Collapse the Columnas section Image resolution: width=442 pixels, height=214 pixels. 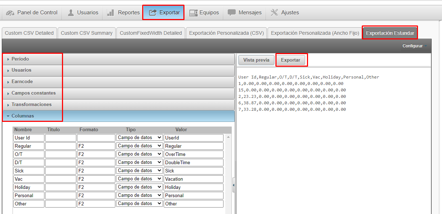pyautogui.click(x=23, y=116)
